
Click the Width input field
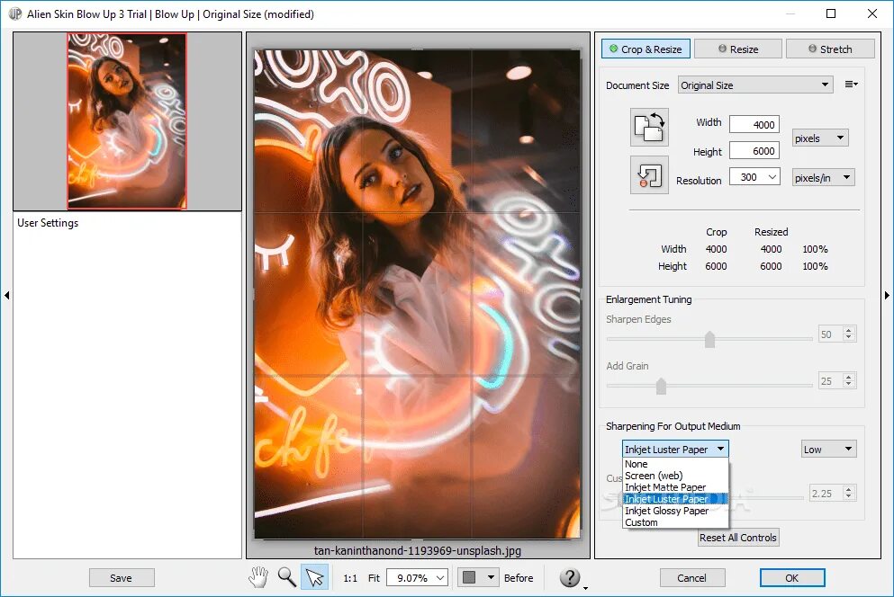pyautogui.click(x=754, y=124)
